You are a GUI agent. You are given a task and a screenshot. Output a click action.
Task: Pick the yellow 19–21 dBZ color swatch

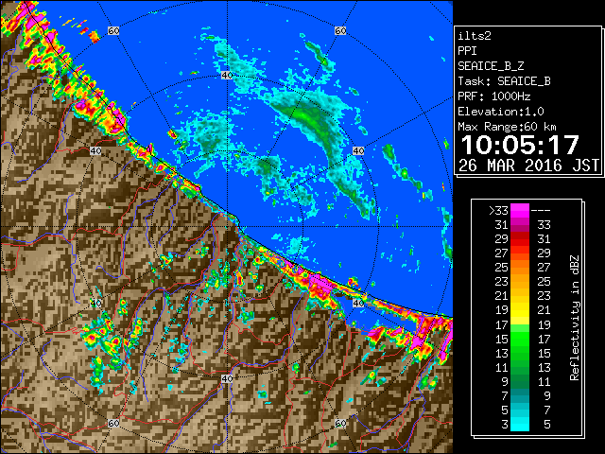tap(520, 310)
